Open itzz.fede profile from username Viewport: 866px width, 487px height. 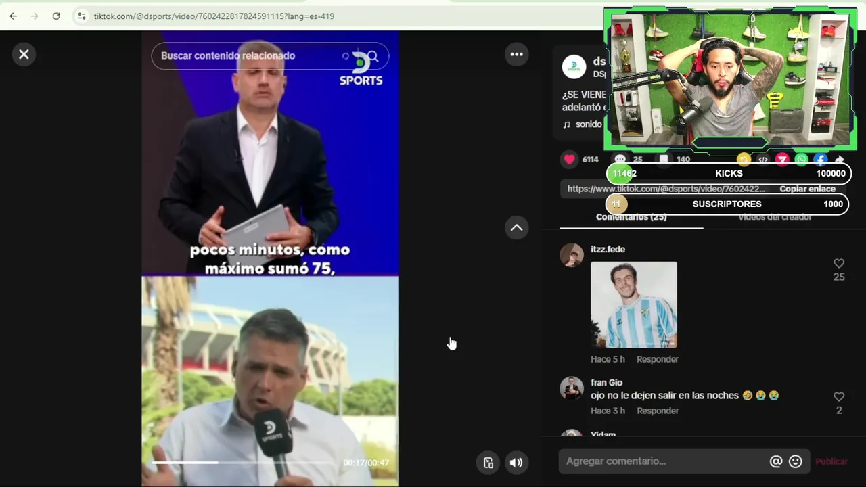point(608,249)
